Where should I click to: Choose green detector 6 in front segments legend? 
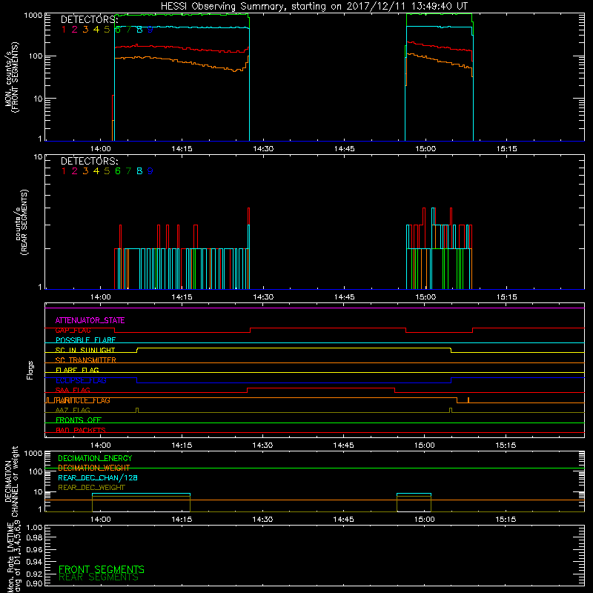coord(118,30)
